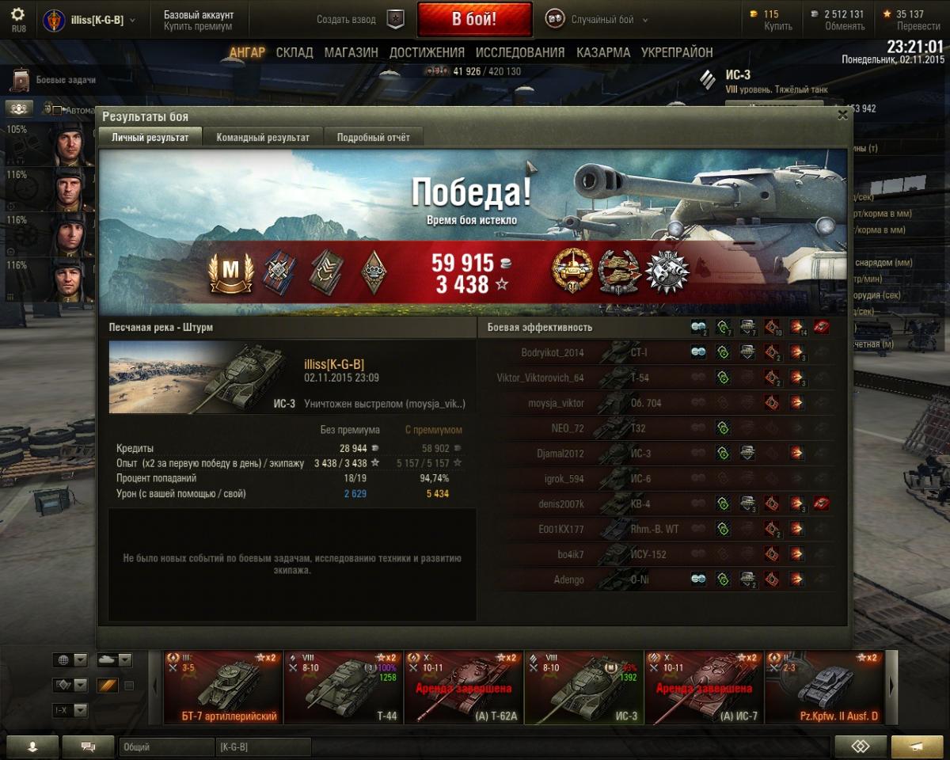Toggle the checkbox beside the favorites filter
Screen dimensions: 950x760
[129, 685]
